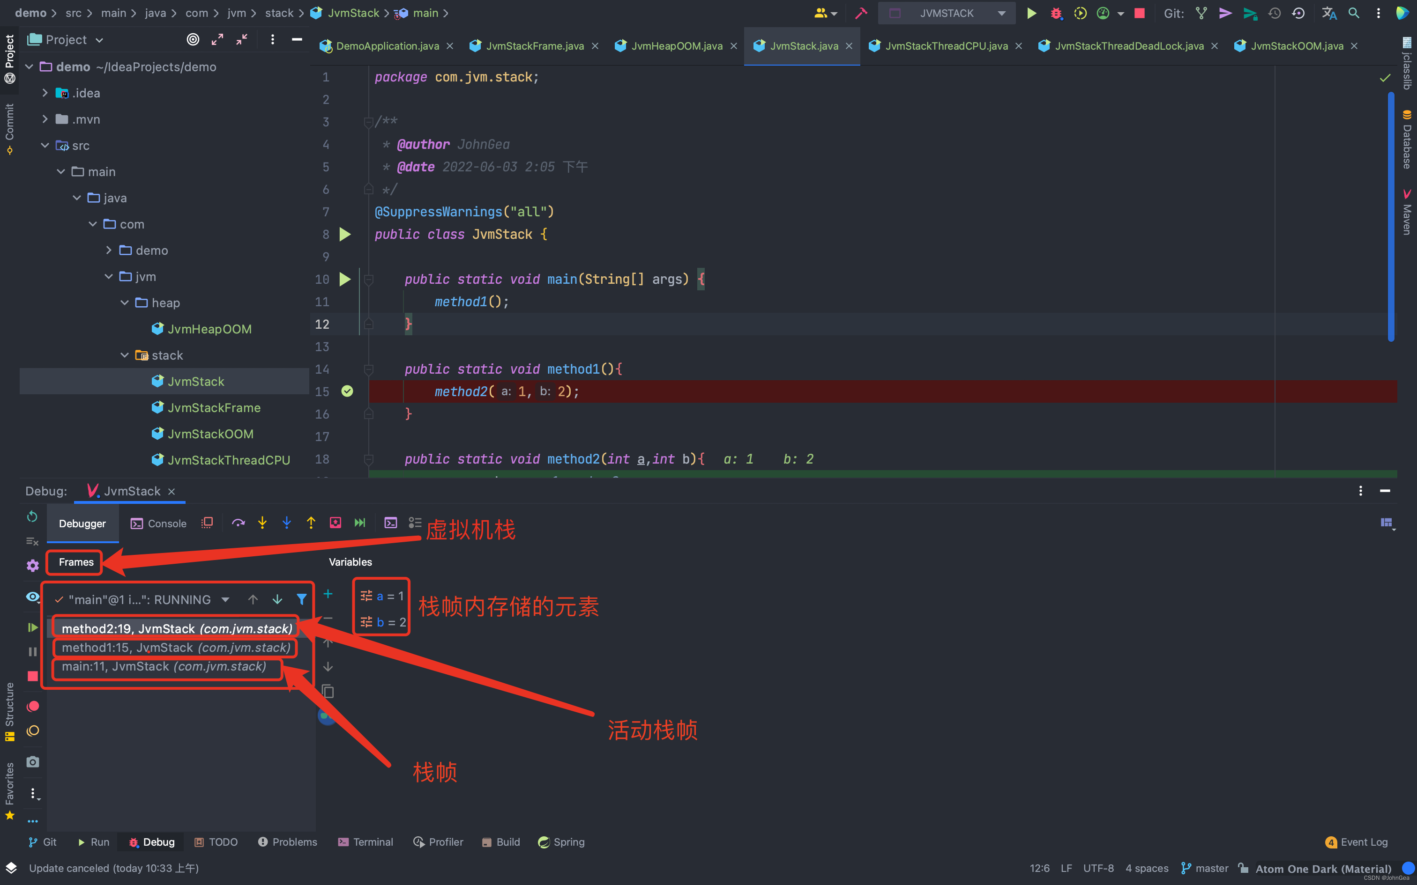1417x885 pixels.
Task: Click Step Into debugger icon
Action: pos(262,523)
